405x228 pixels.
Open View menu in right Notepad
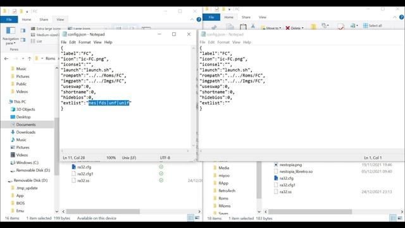[236, 42]
